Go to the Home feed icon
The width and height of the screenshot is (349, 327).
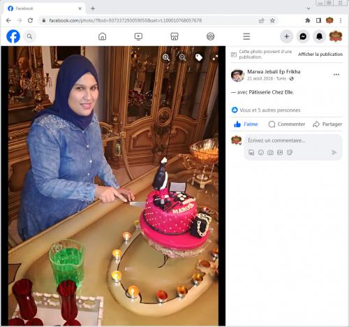coord(103,36)
